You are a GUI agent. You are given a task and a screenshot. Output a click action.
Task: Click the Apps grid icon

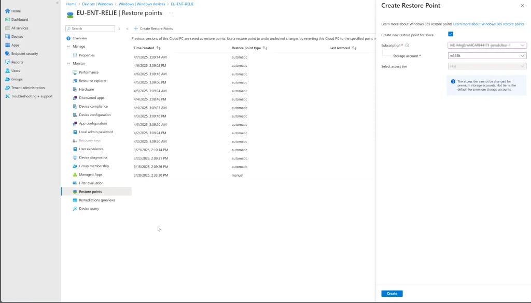point(7,45)
